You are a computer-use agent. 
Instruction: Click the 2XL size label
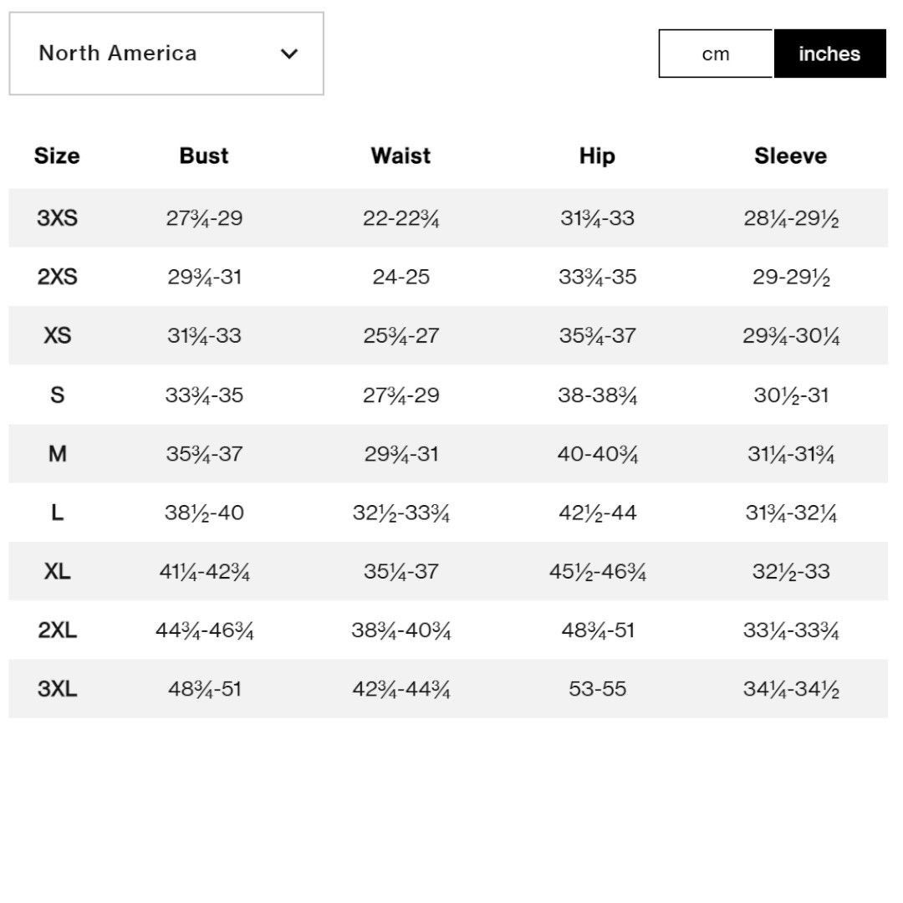(57, 630)
